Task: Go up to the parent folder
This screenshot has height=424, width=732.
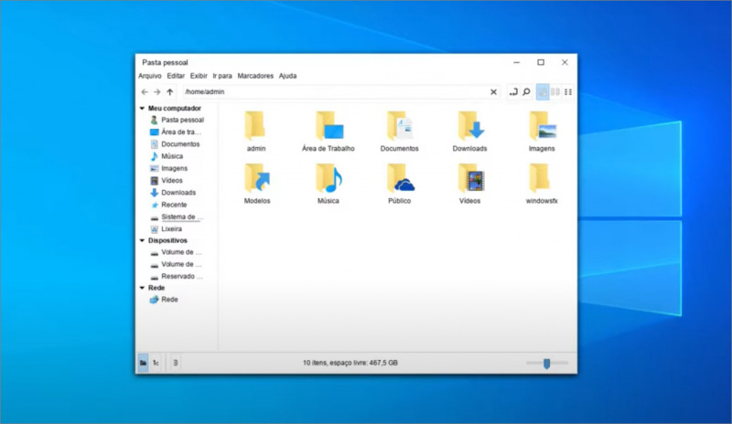Action: coord(170,92)
